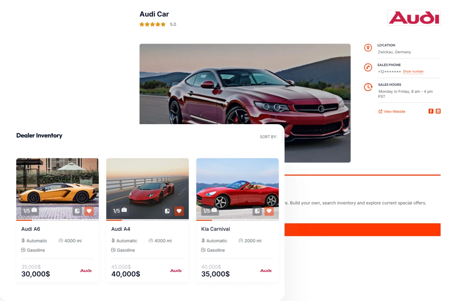Viewport: 455px width, 301px height.
Task: Toggle favorite heart on Kia Carnival
Action: 269,211
